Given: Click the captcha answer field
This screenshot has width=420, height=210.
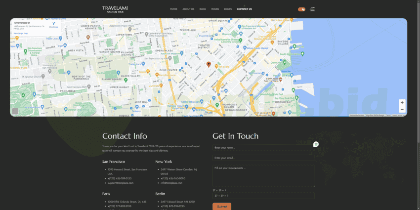Looking at the screenshot, I should [263, 196].
